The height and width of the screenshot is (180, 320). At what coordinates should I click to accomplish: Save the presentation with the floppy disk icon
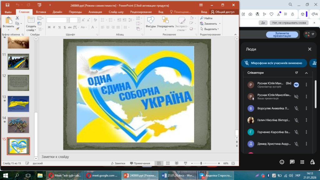click(7, 5)
